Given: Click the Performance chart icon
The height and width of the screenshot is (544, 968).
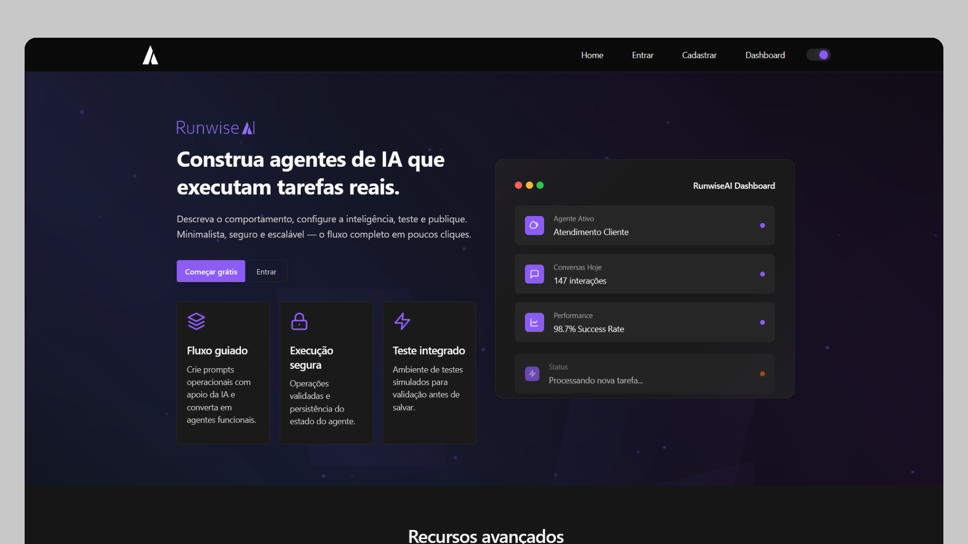Looking at the screenshot, I should pos(534,322).
